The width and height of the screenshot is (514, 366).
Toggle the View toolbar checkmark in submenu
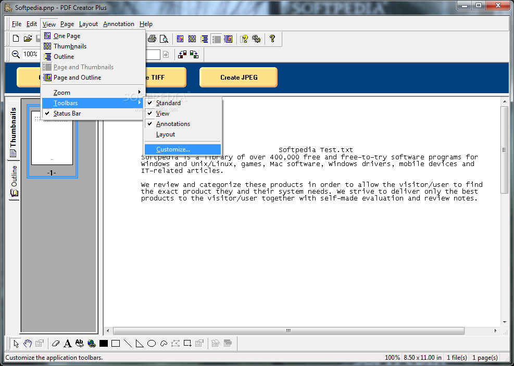click(183, 113)
